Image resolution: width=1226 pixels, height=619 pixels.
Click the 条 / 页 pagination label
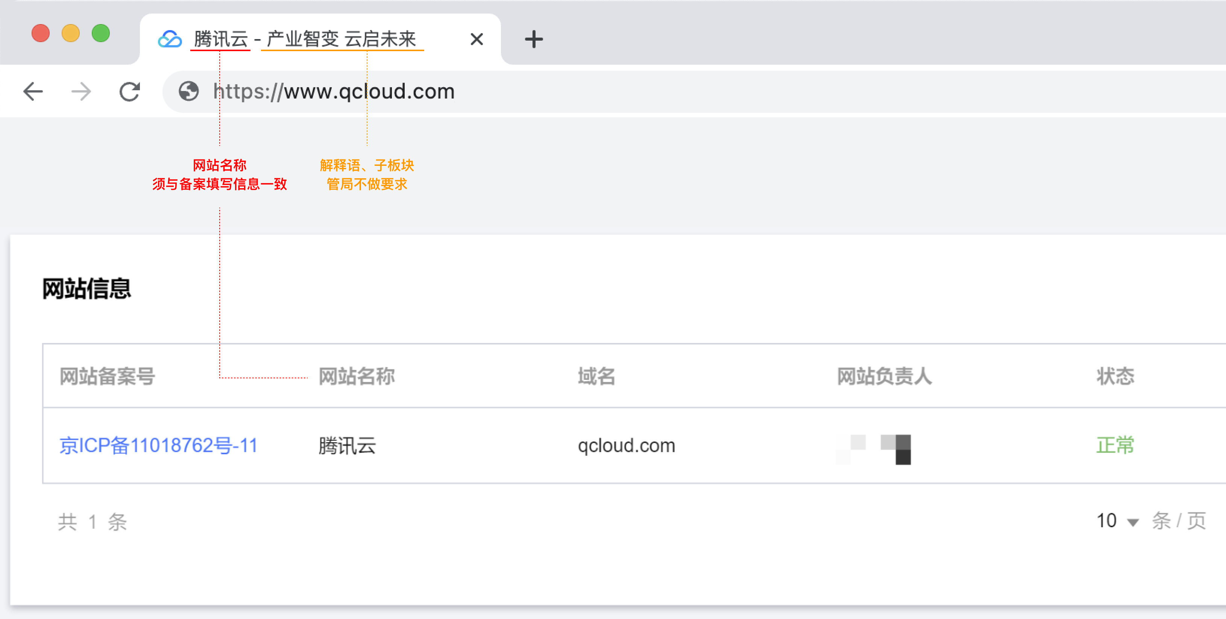[1178, 521]
